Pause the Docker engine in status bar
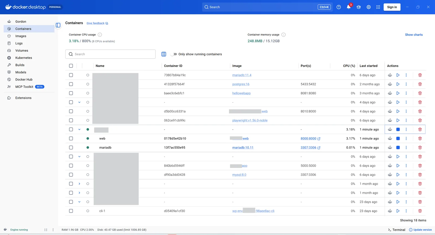435x235 pixels. coord(46,230)
